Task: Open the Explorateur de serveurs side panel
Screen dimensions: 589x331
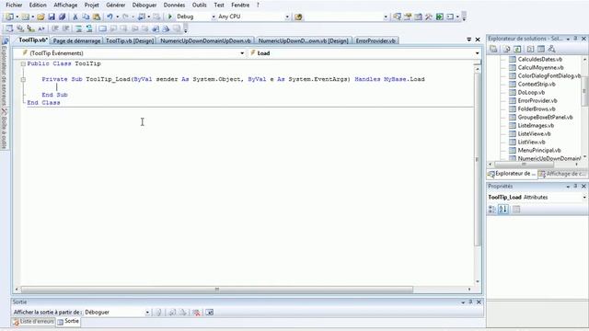Action: 5,72
